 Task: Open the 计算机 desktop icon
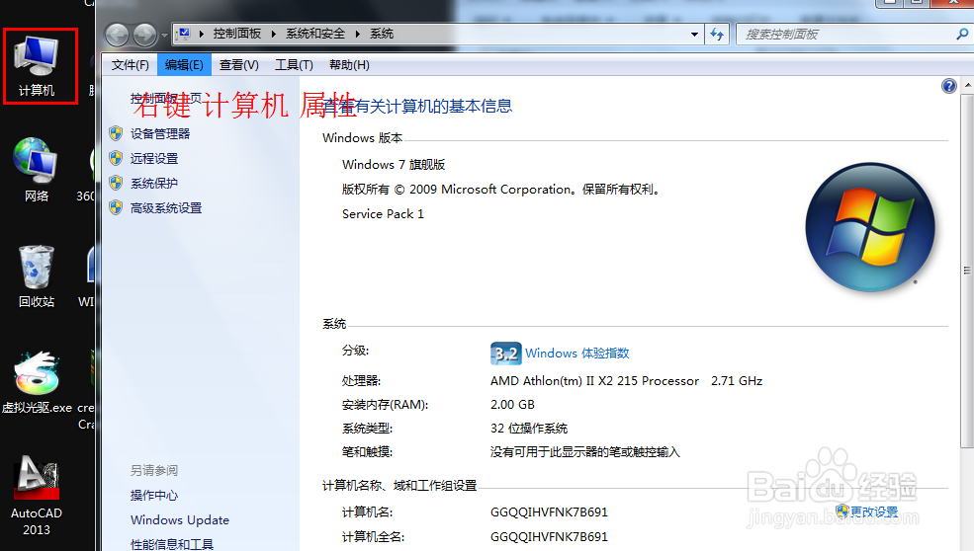pyautogui.click(x=37, y=66)
